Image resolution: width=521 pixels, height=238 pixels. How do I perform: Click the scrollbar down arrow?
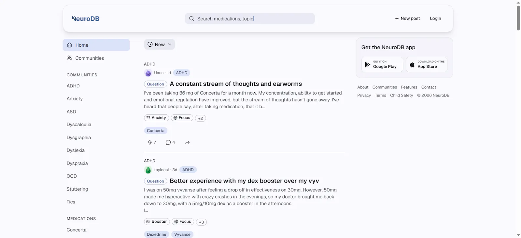pos(518,235)
